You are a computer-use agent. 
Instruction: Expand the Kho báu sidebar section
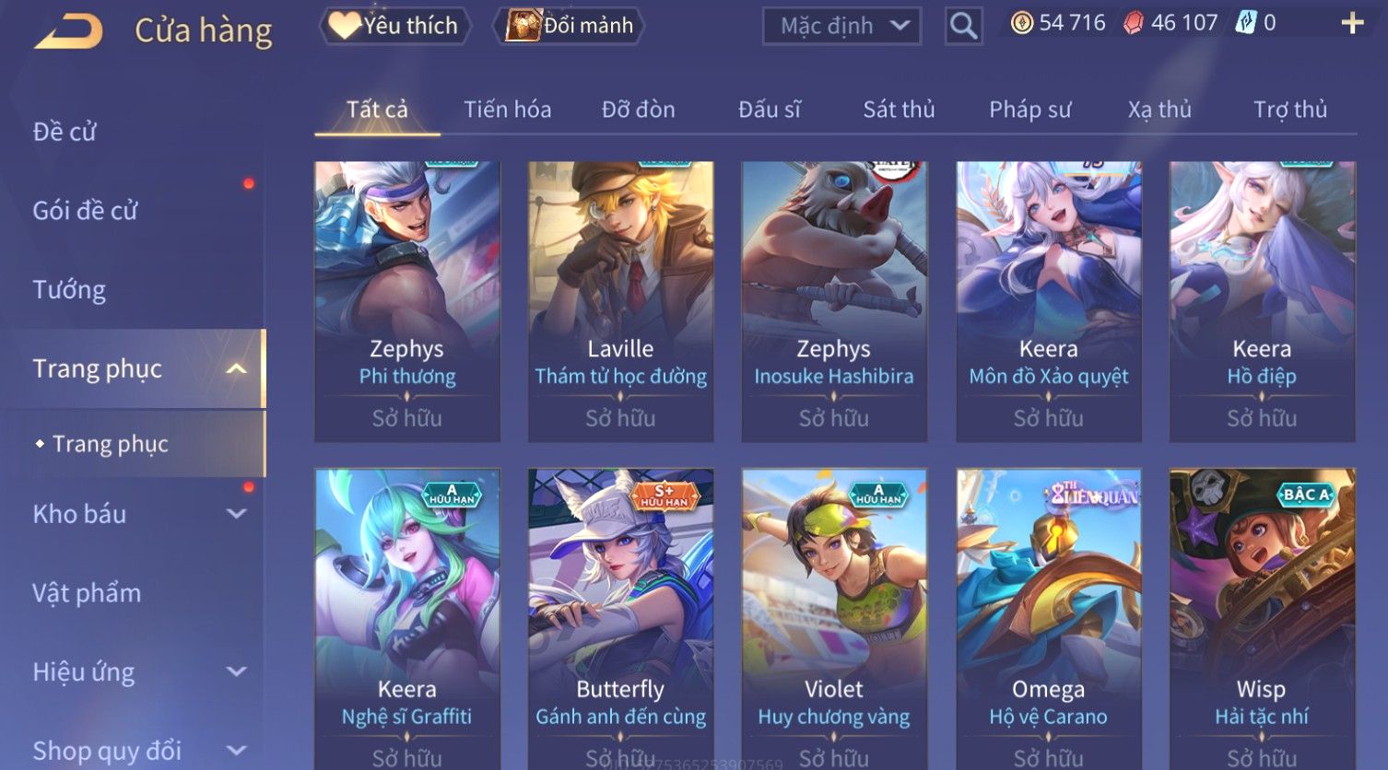[237, 514]
